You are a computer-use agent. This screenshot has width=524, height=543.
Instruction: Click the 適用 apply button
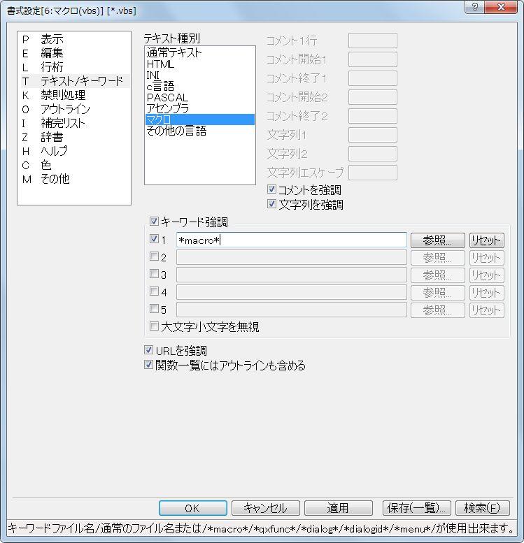pos(337,508)
